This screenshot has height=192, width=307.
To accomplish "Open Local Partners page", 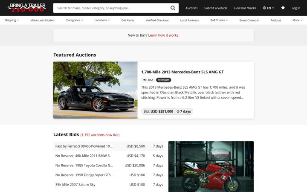I will [x=189, y=20].
